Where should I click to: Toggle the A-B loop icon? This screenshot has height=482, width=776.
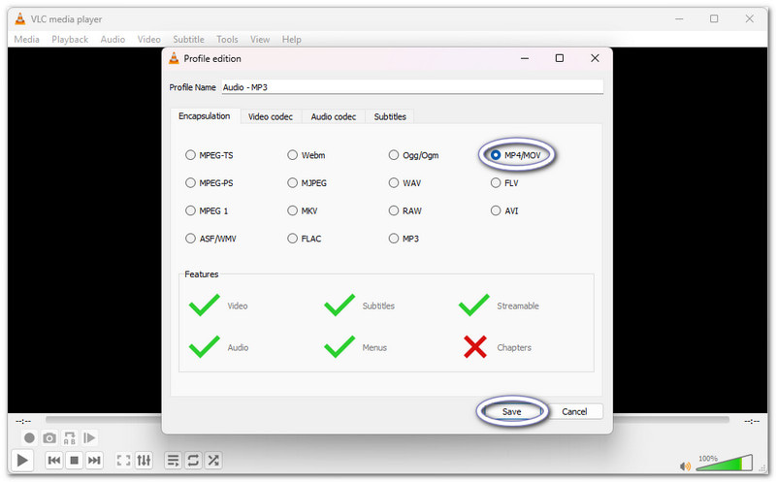click(x=69, y=438)
